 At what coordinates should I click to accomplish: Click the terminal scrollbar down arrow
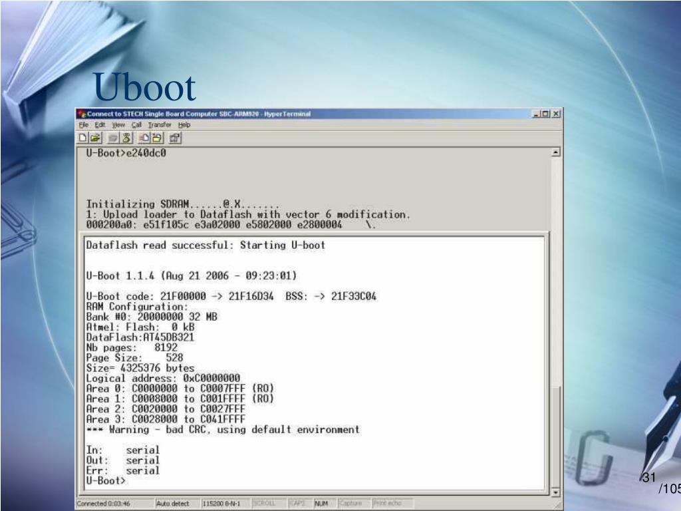click(555, 493)
